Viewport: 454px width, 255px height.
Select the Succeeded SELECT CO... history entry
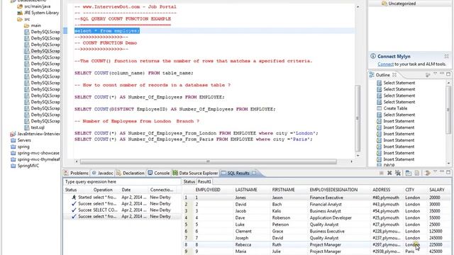pos(123,210)
